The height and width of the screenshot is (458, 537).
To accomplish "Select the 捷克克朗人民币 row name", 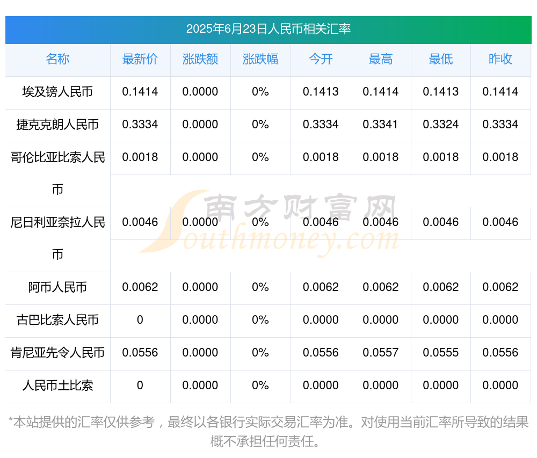I will [57, 124].
